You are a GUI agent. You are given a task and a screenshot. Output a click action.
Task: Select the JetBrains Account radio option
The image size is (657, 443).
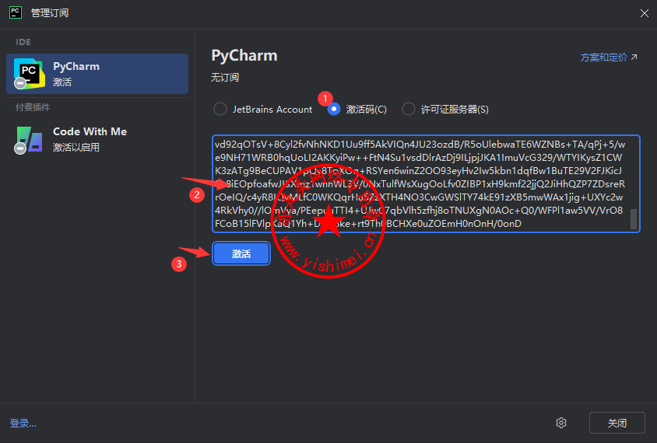(x=220, y=110)
